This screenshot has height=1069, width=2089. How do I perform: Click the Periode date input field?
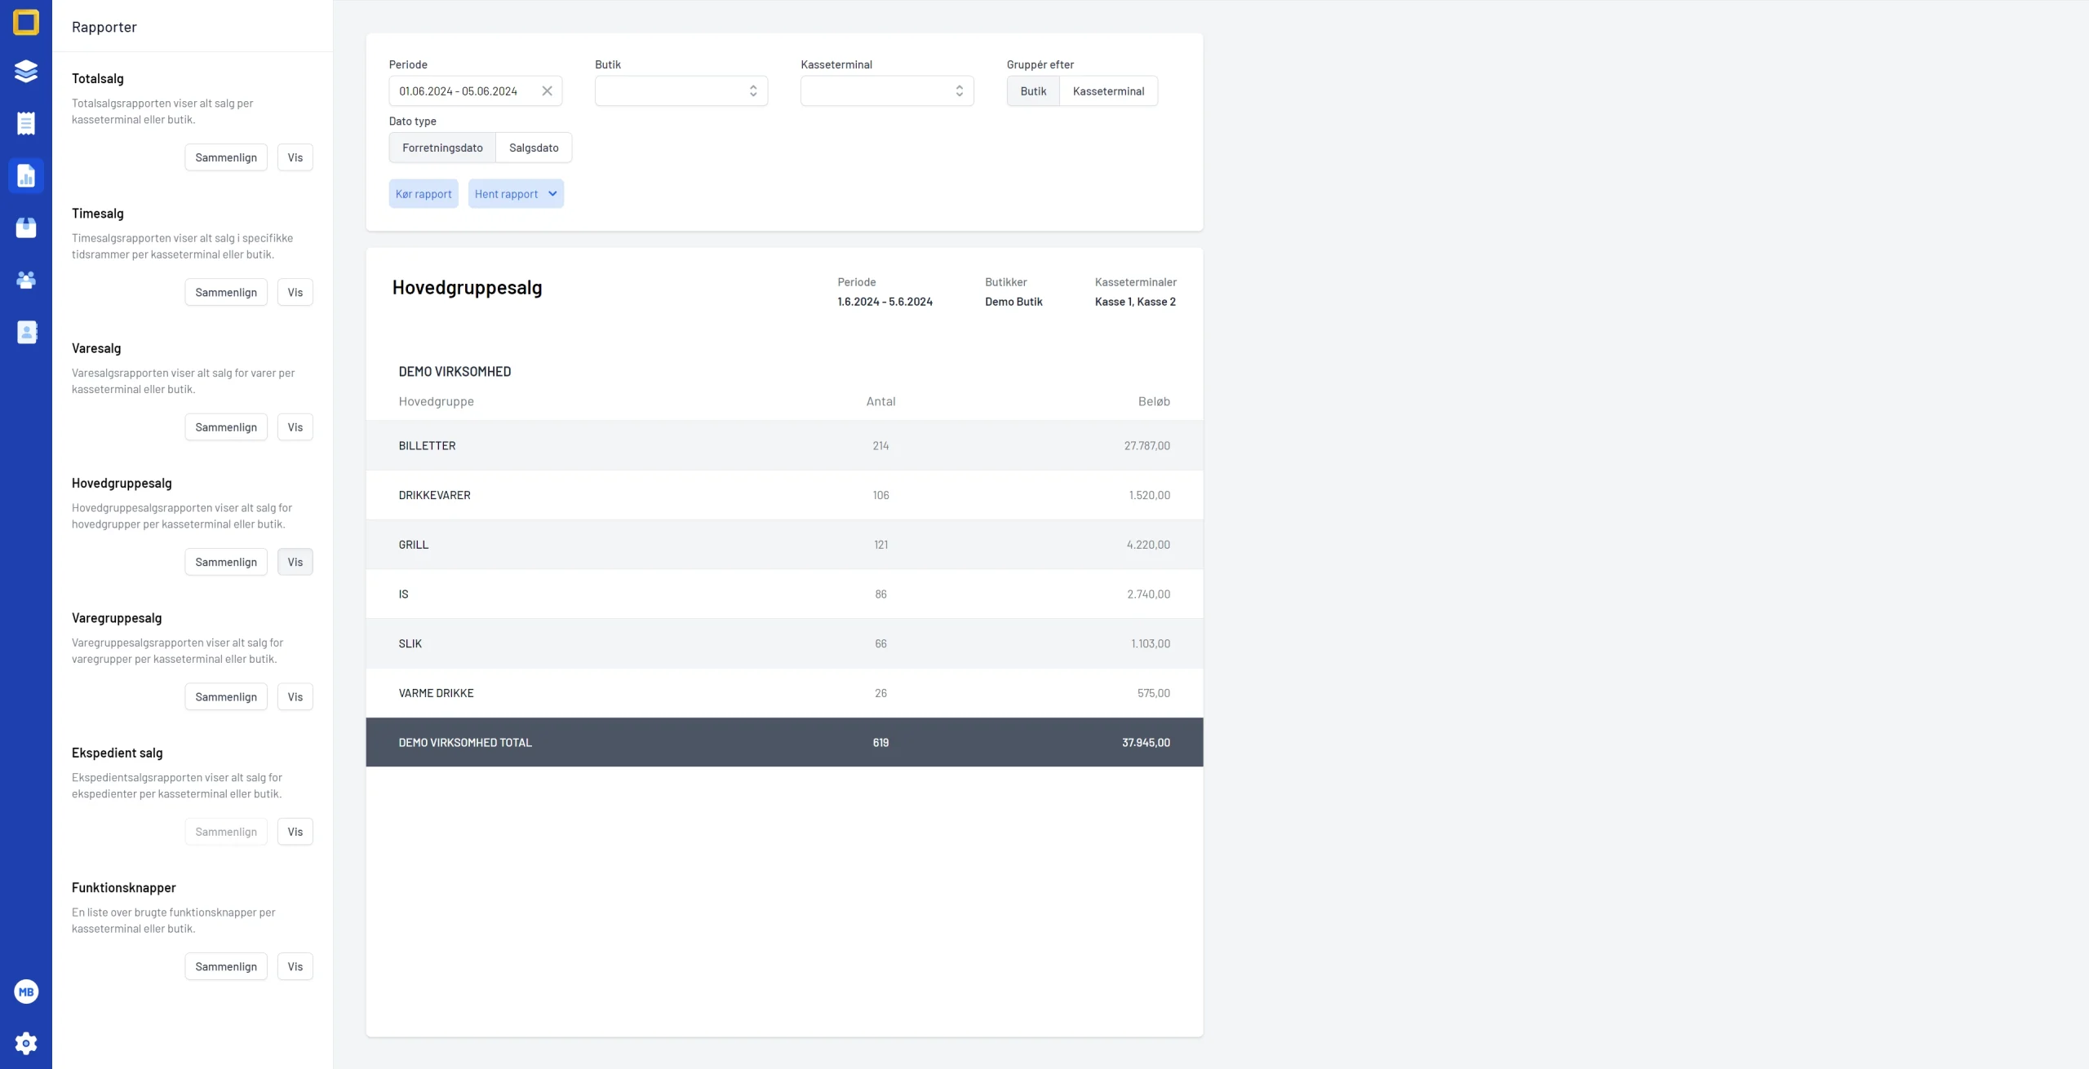tap(465, 91)
